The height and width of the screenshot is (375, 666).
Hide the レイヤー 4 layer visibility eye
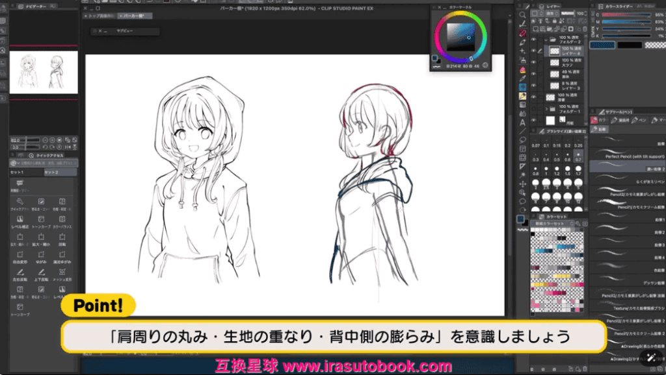click(x=533, y=50)
